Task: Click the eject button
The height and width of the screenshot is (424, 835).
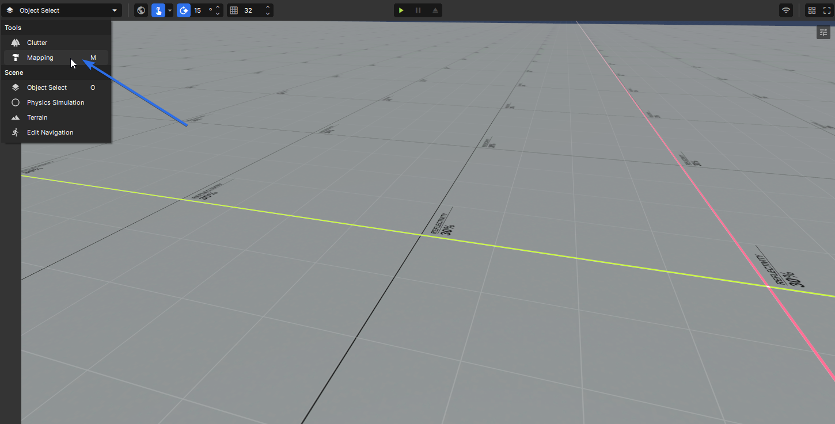Action: click(435, 10)
